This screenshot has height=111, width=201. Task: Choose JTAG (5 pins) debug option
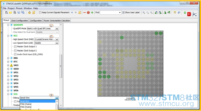point(38,107)
